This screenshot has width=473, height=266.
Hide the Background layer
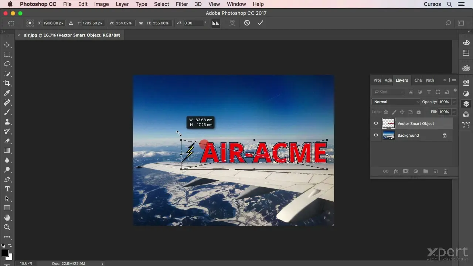pyautogui.click(x=376, y=135)
